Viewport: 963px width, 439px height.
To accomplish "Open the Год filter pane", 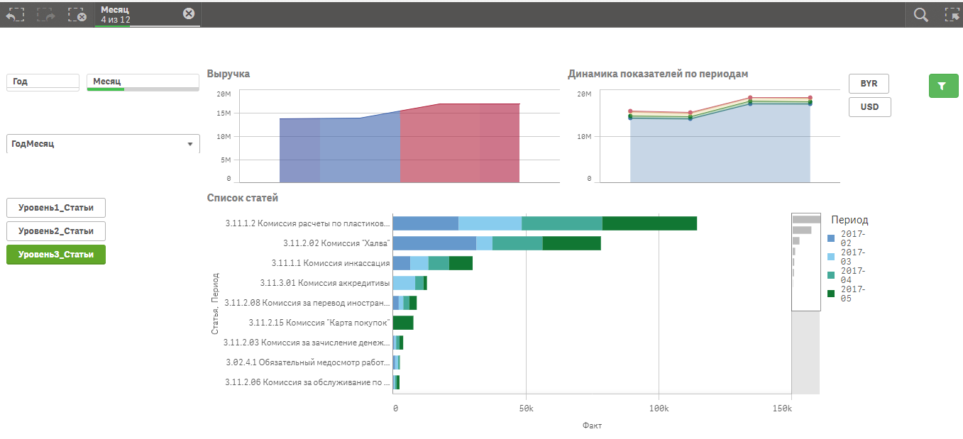I will (43, 82).
